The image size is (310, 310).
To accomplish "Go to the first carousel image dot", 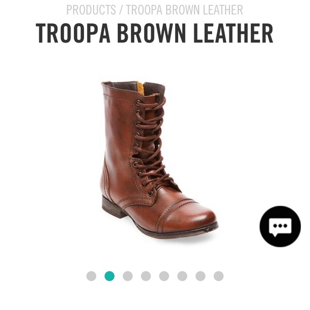I will (91, 276).
